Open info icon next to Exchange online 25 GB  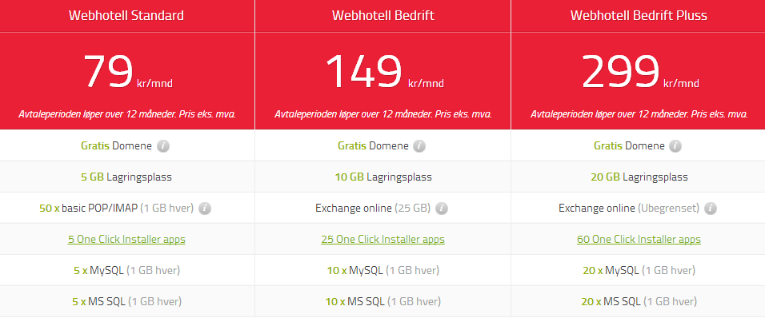(442, 209)
